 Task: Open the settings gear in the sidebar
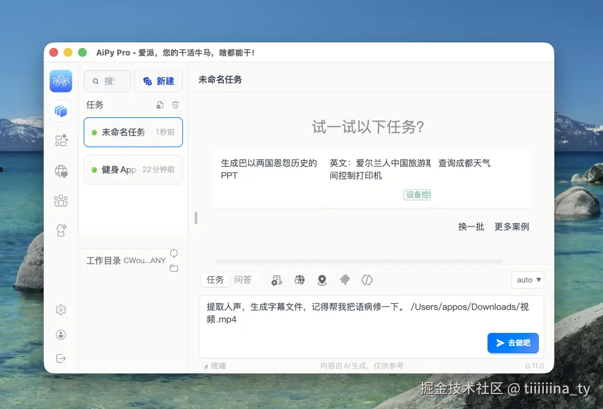coord(61,310)
